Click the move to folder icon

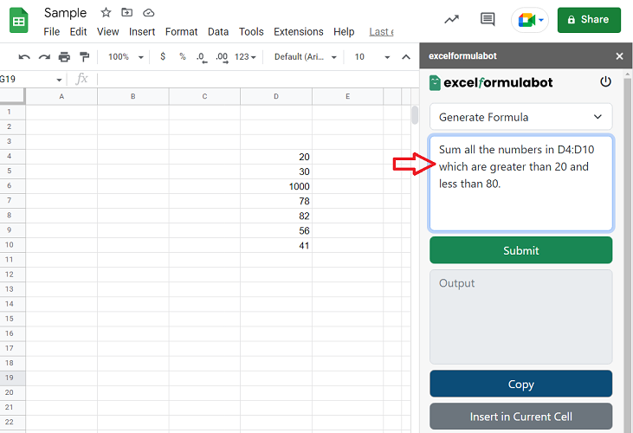click(x=126, y=12)
